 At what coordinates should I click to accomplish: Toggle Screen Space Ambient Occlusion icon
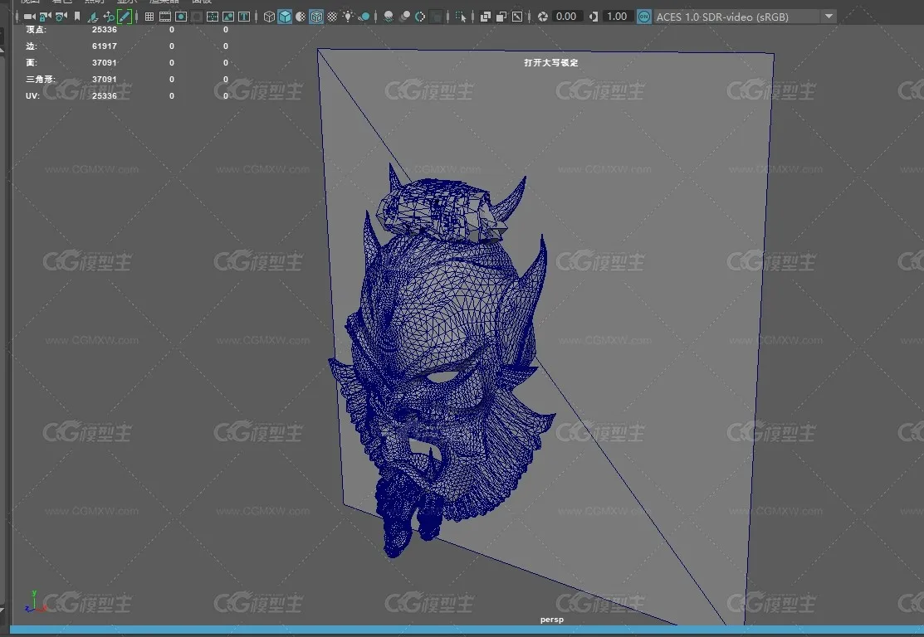[x=389, y=17]
